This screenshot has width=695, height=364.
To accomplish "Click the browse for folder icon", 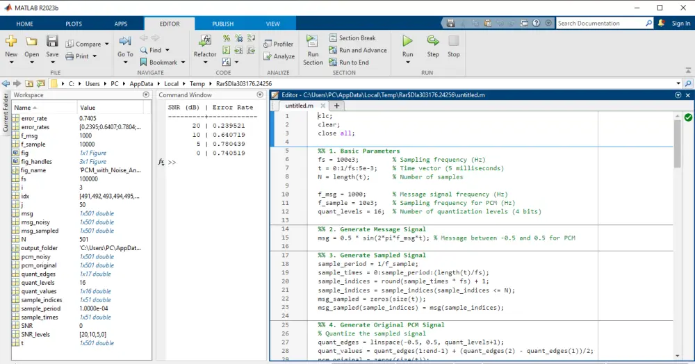I will click(41, 83).
